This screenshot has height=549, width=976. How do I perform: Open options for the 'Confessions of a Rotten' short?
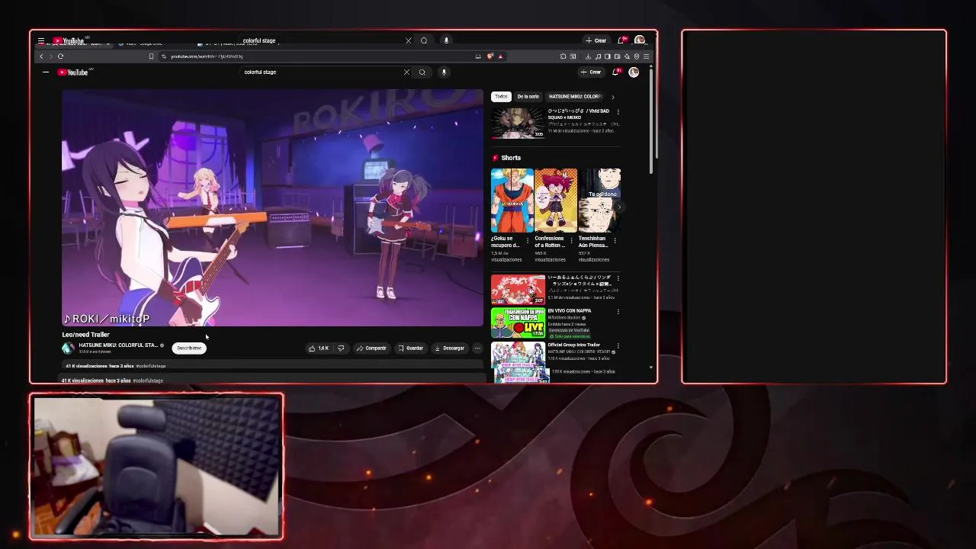[571, 239]
